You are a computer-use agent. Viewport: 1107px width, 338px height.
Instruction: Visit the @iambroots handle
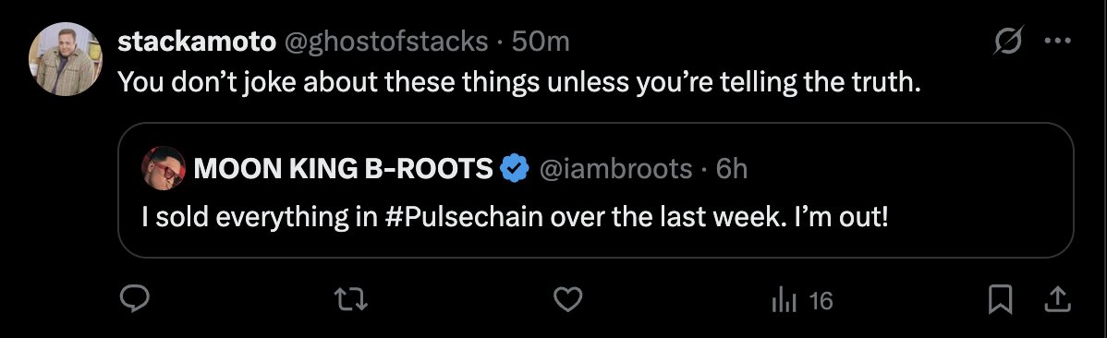615,169
